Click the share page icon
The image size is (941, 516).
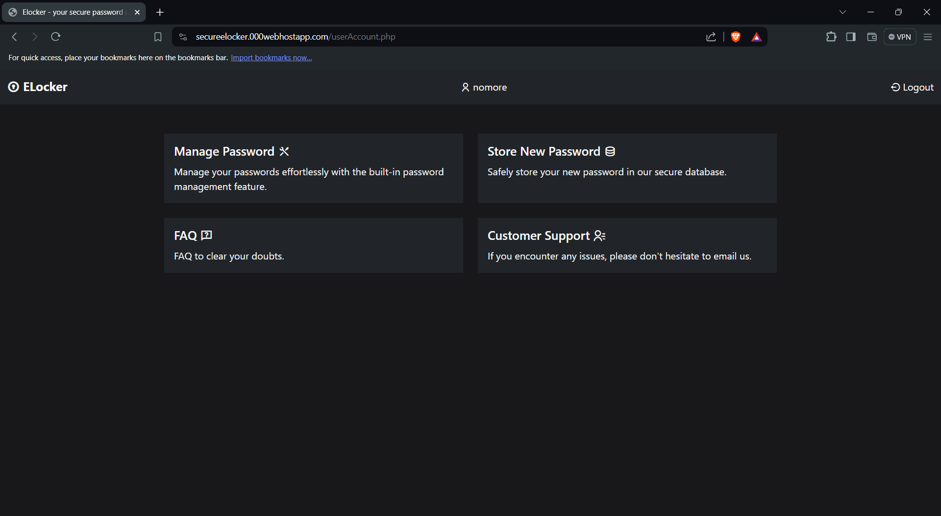pyautogui.click(x=711, y=37)
